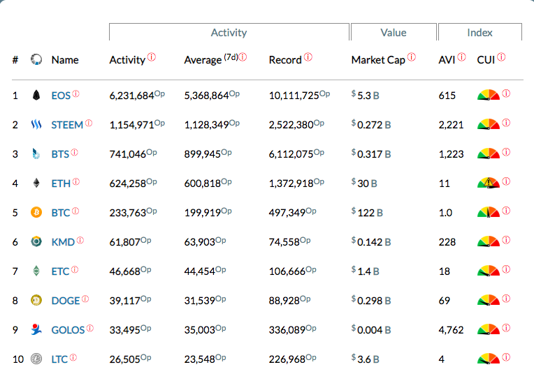This screenshot has width=534, height=374.
Task: Click the warning CUI gauge for ETH
Action: click(489, 183)
